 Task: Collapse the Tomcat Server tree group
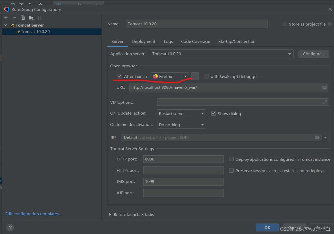coord(6,25)
